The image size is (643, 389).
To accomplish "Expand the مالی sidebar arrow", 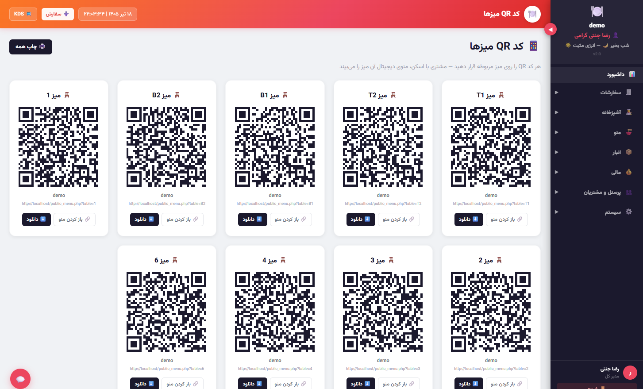I will pyautogui.click(x=557, y=172).
